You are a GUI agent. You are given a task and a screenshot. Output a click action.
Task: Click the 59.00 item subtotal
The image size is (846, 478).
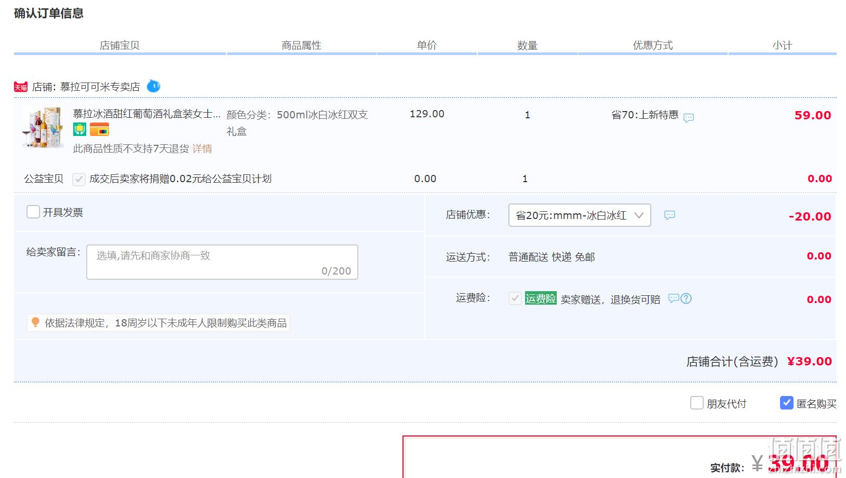[x=813, y=115]
